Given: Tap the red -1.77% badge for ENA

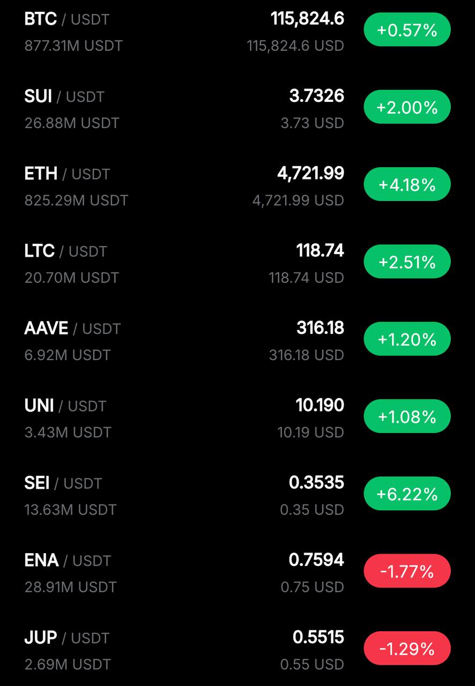Looking at the screenshot, I should click(407, 571).
